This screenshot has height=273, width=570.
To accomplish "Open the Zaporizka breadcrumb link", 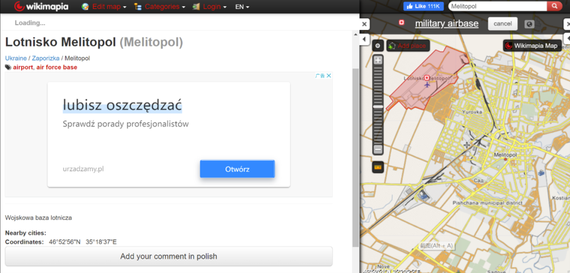I will pos(46,58).
